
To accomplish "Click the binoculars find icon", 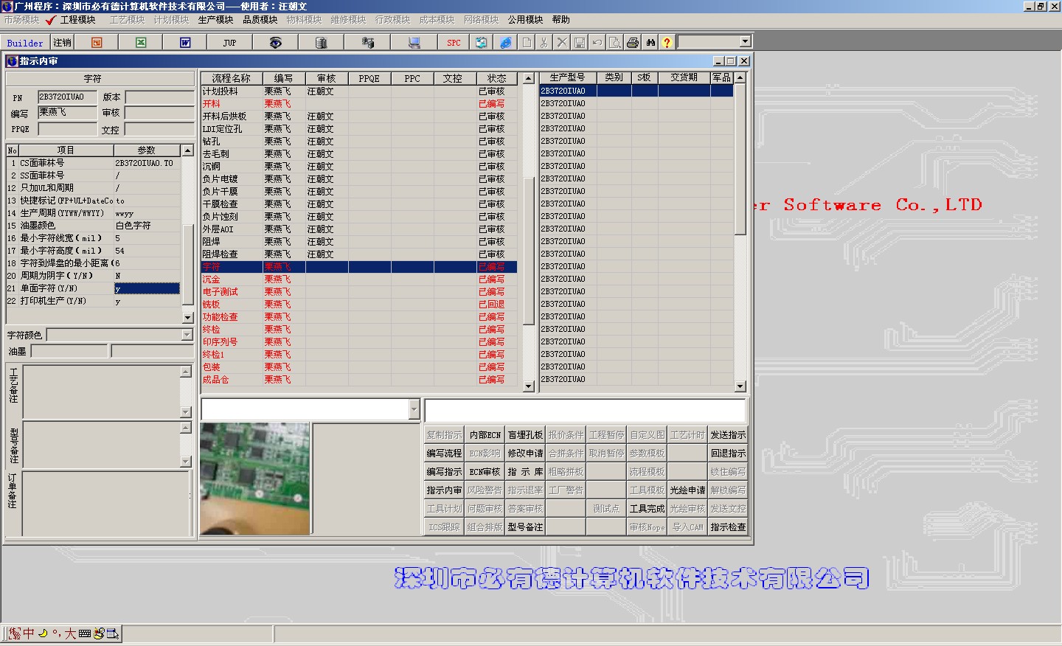I will (x=650, y=43).
